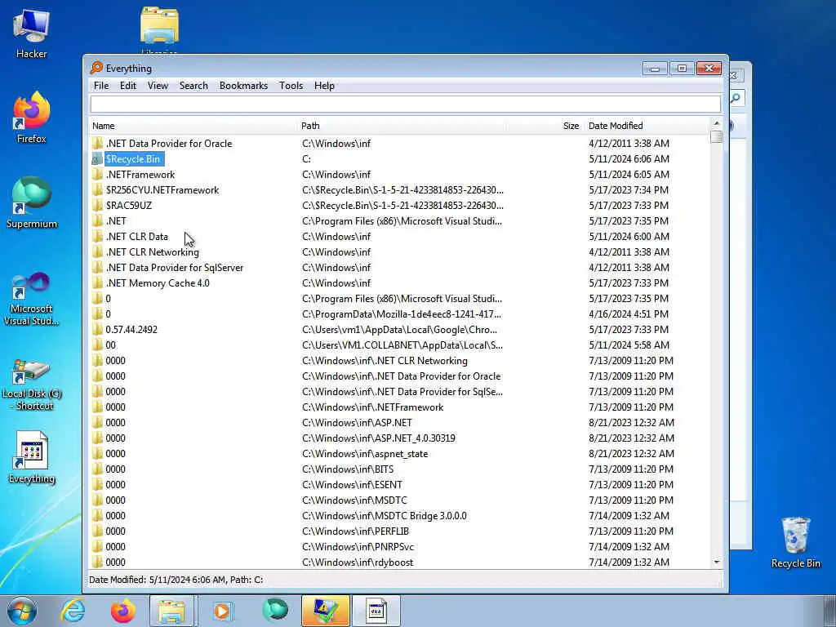Viewport: 836px width, 627px height.
Task: Click the $Recycle.Bin folder icon
Action: pyautogui.click(x=97, y=159)
